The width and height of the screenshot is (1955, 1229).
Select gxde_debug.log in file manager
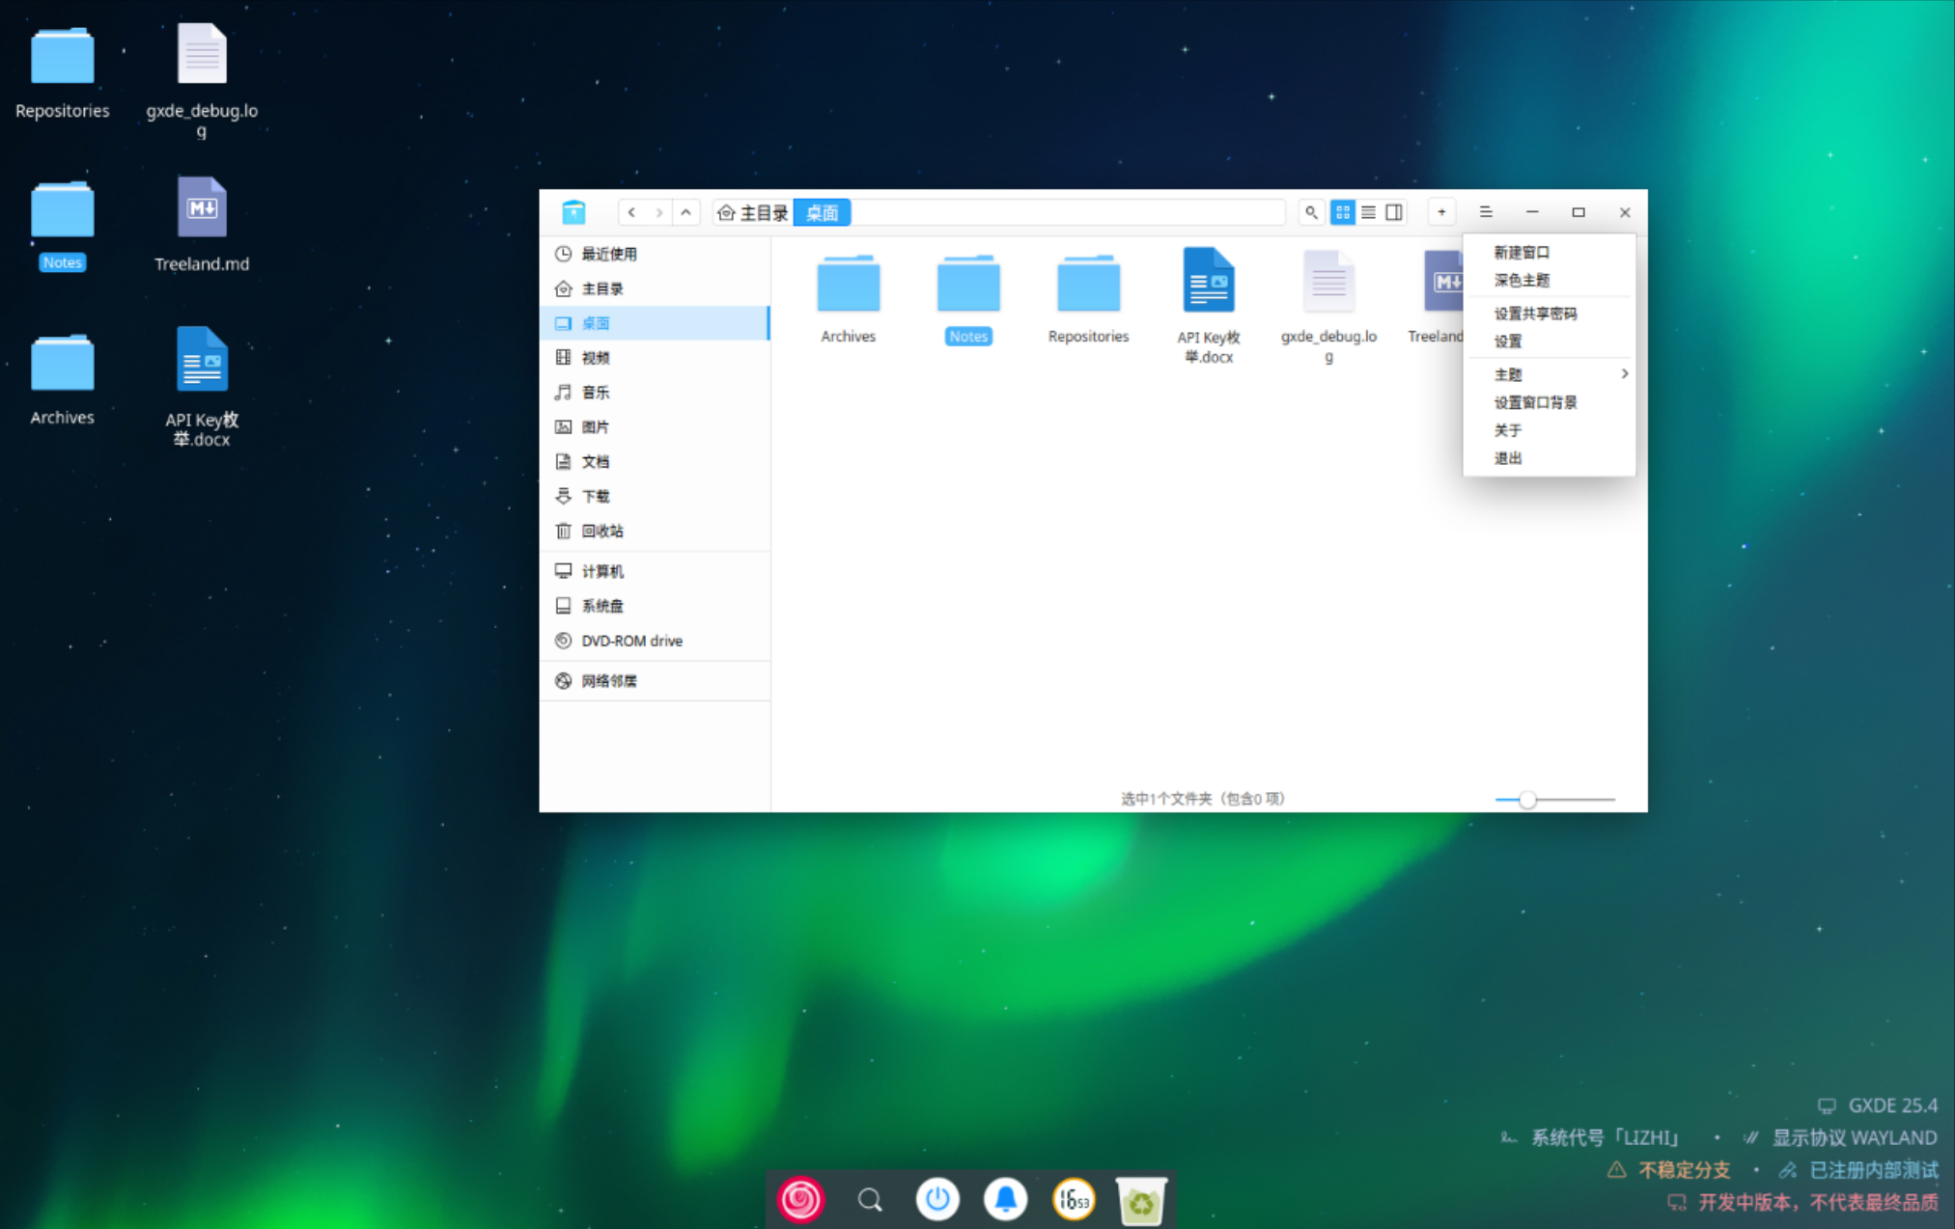pyautogui.click(x=1328, y=307)
